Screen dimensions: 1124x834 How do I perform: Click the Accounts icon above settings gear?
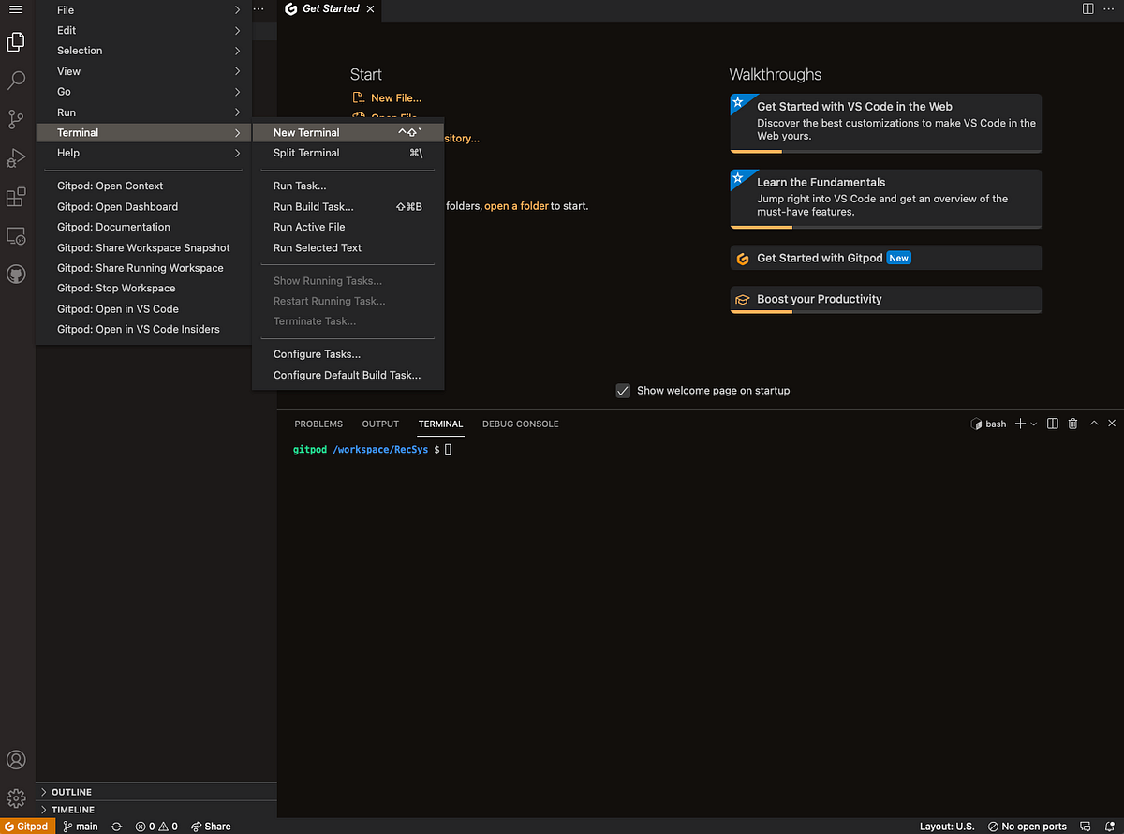pyautogui.click(x=15, y=760)
